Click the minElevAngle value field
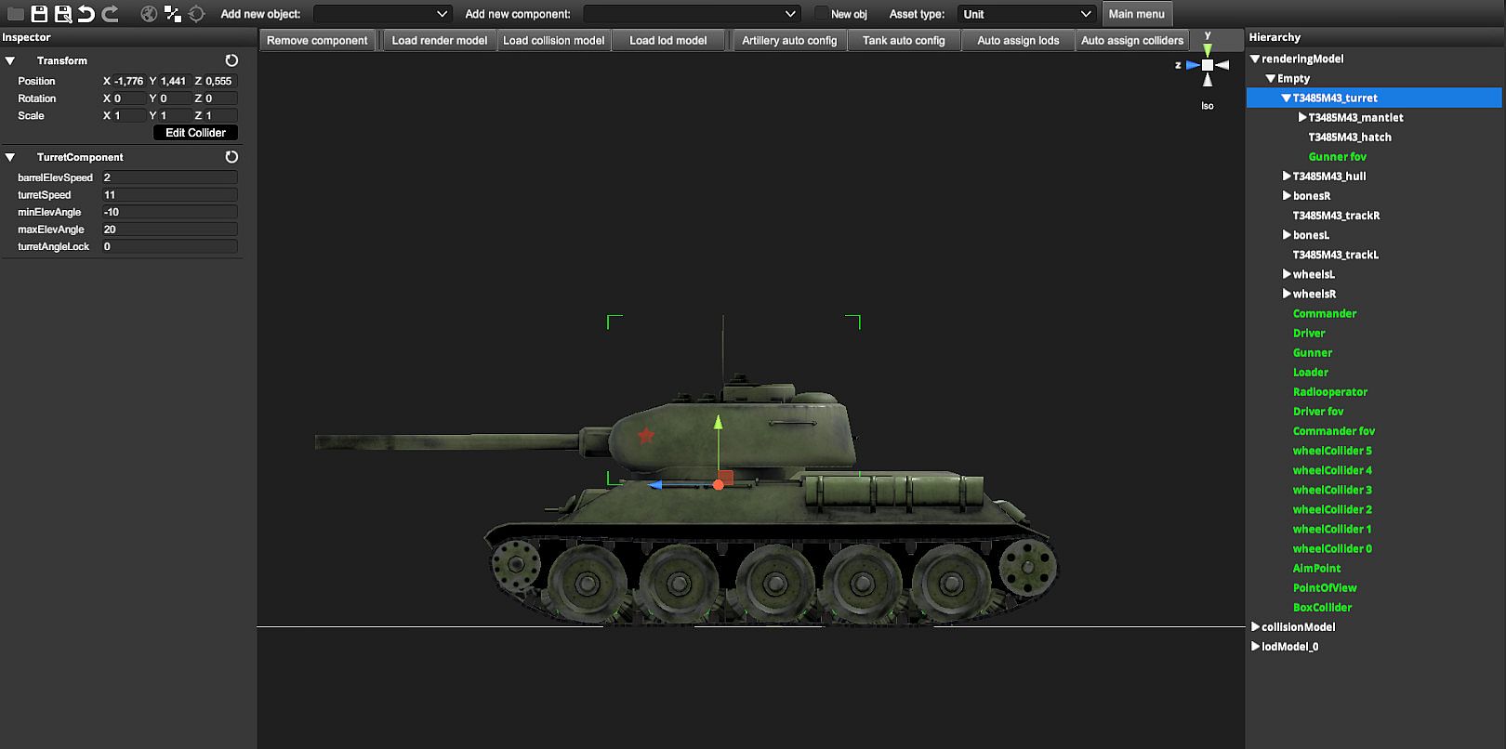Image resolution: width=1506 pixels, height=749 pixels. [169, 212]
